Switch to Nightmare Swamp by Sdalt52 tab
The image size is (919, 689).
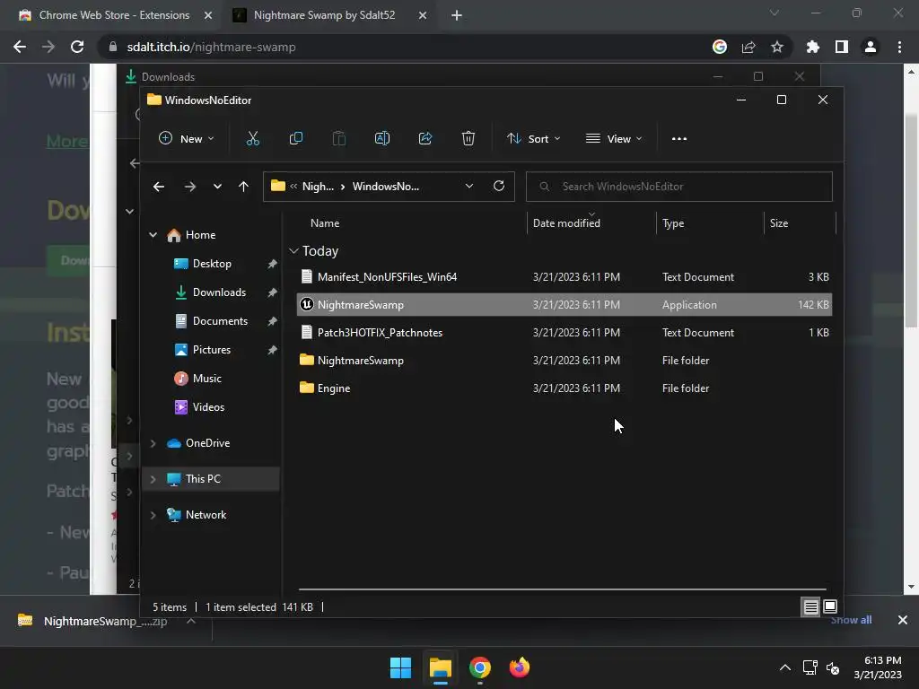[x=324, y=15]
